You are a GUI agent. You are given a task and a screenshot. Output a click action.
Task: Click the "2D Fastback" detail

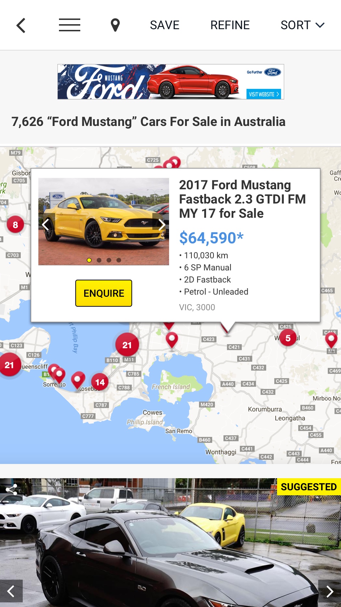[207, 280]
